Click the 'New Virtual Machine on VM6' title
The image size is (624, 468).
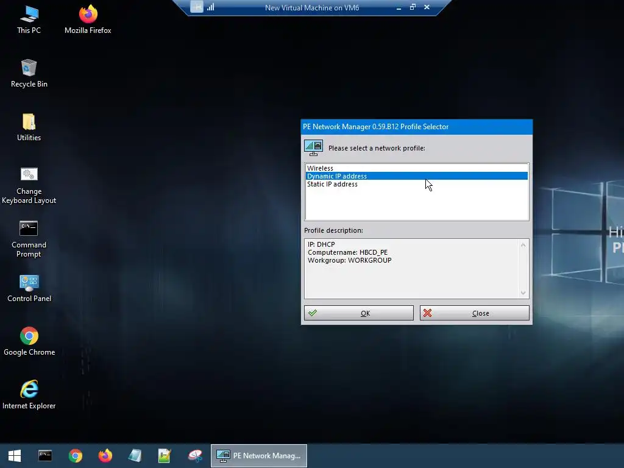312,7
